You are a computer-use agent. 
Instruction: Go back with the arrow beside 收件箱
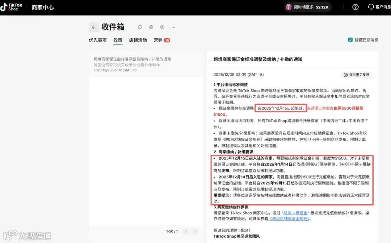pos(94,27)
